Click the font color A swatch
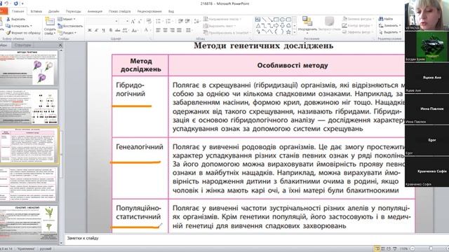 (146, 30)
